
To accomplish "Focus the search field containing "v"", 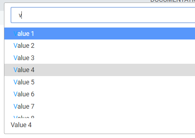I will click(x=103, y=15).
